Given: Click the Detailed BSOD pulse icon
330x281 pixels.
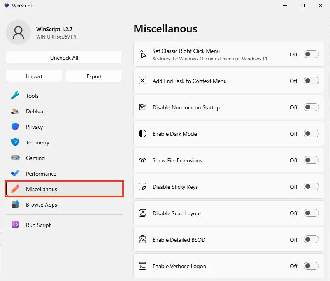Looking at the screenshot, I should [x=142, y=239].
